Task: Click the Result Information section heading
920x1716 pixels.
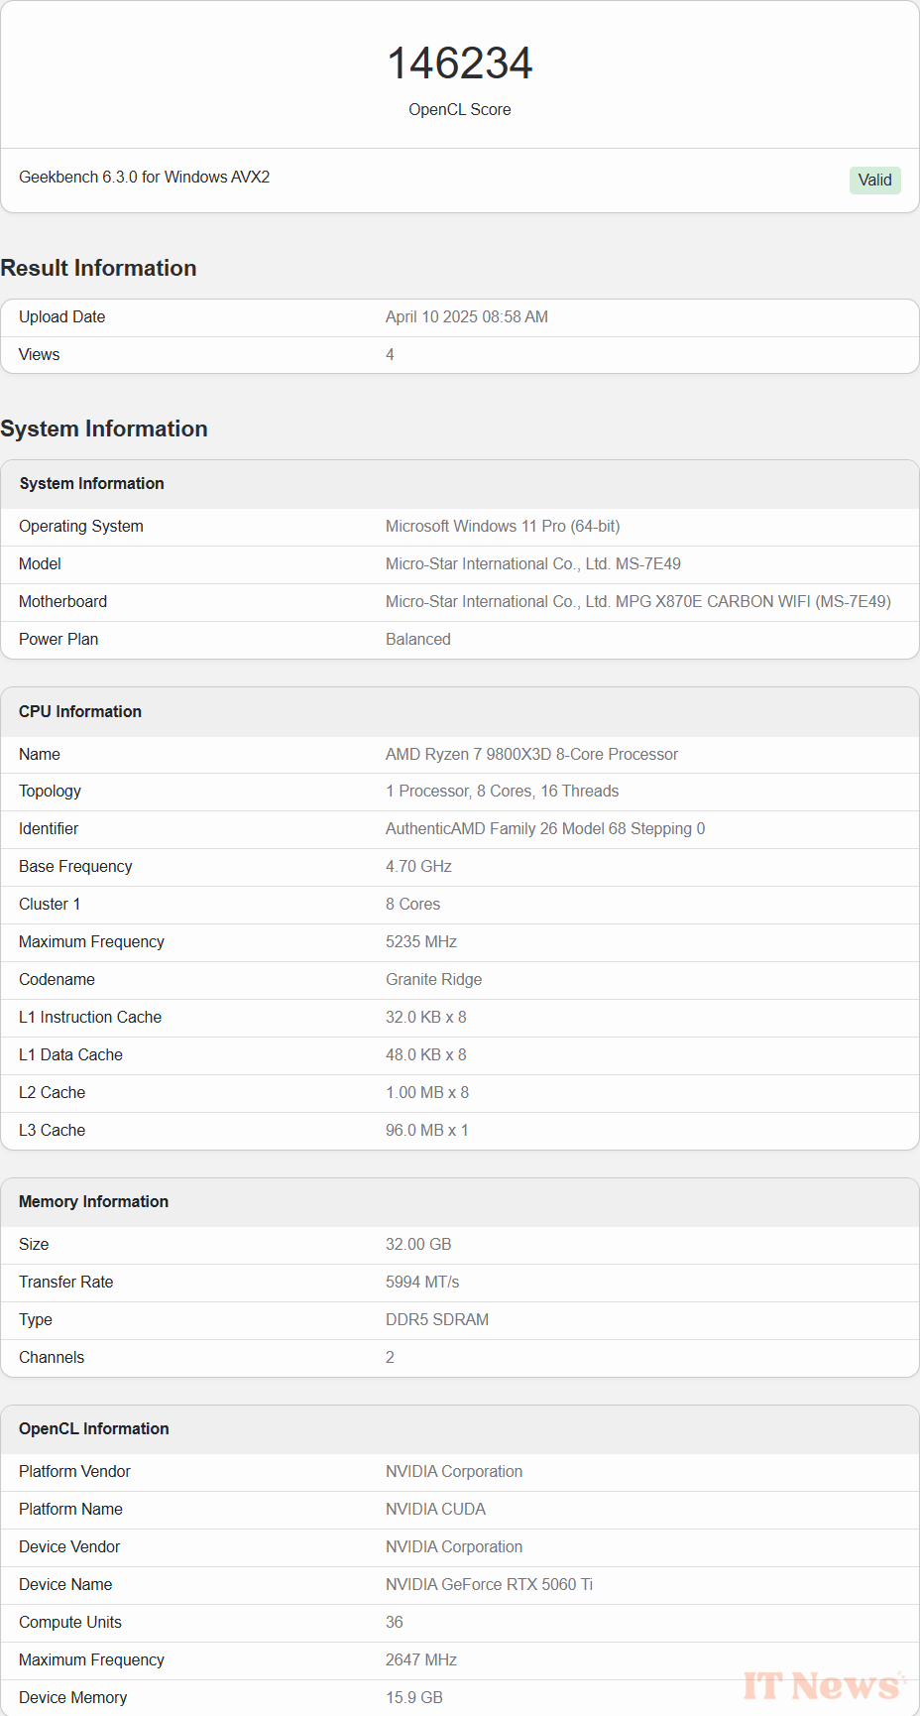Action: [99, 268]
